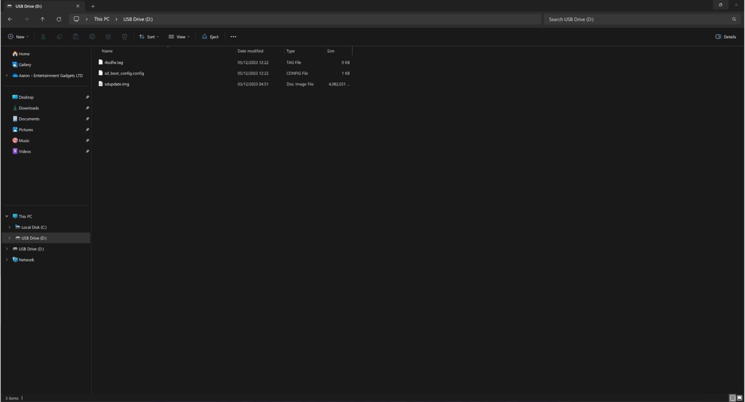Click the Copy icon in toolbar
The image size is (745, 402).
60,37
